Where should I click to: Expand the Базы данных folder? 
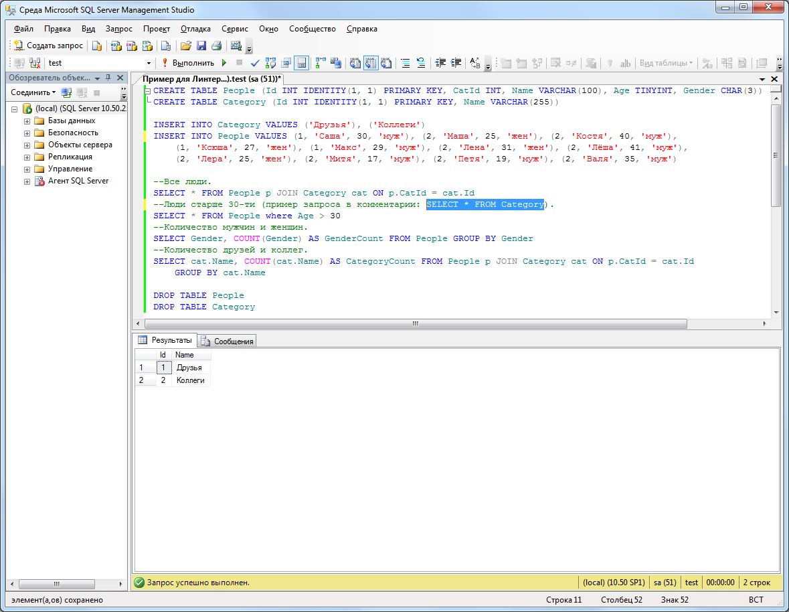click(27, 121)
